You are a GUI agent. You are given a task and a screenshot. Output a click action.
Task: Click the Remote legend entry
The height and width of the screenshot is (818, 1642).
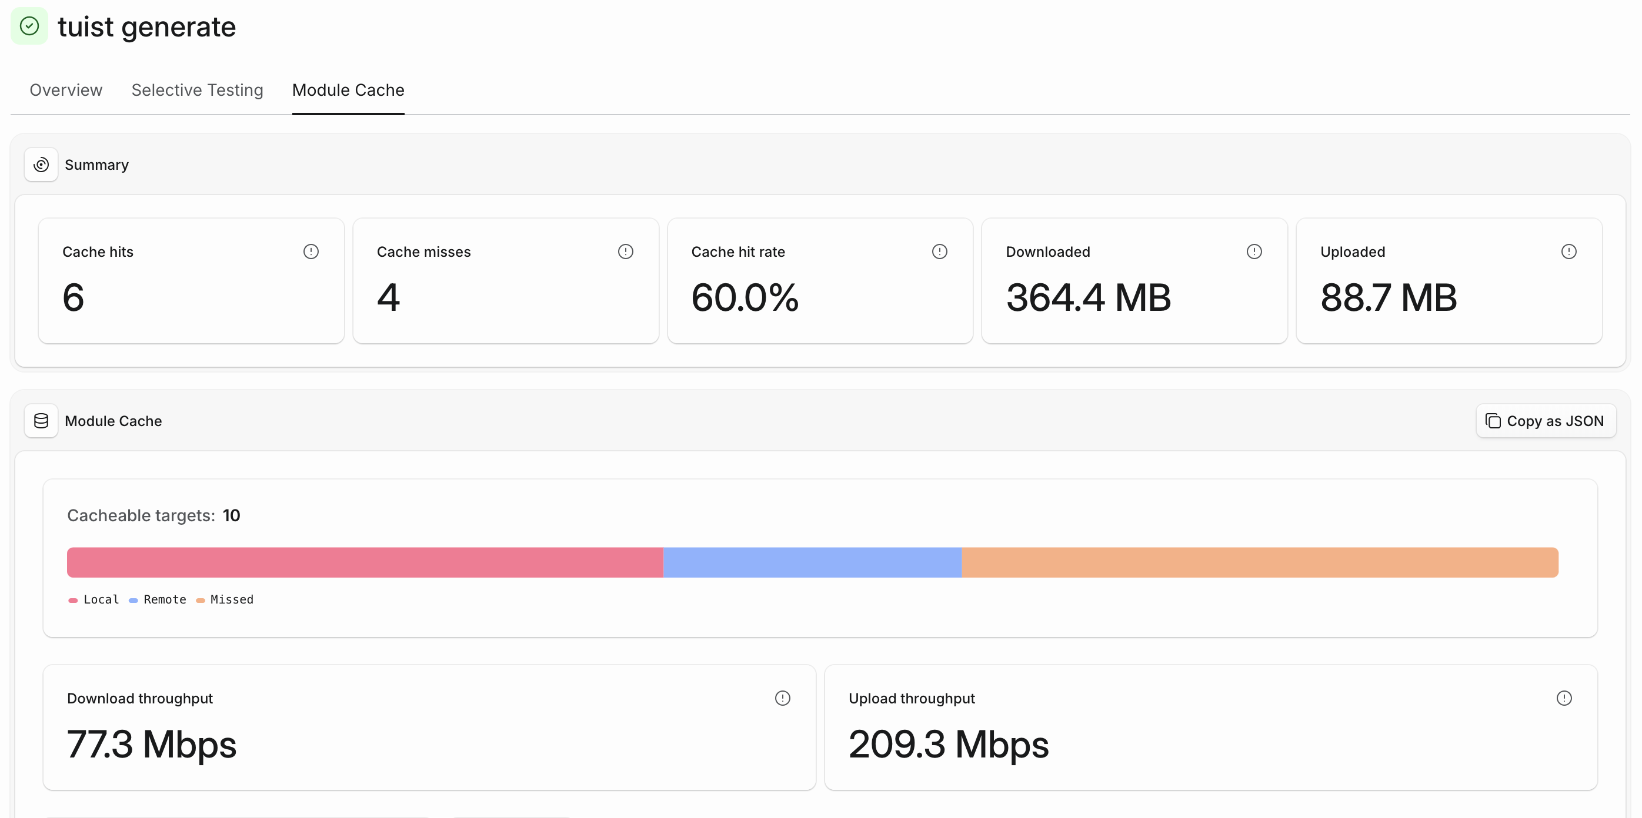coord(158,599)
